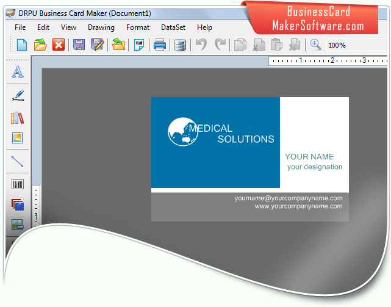
Task: Select the Text tool letter A
Action: [18, 72]
